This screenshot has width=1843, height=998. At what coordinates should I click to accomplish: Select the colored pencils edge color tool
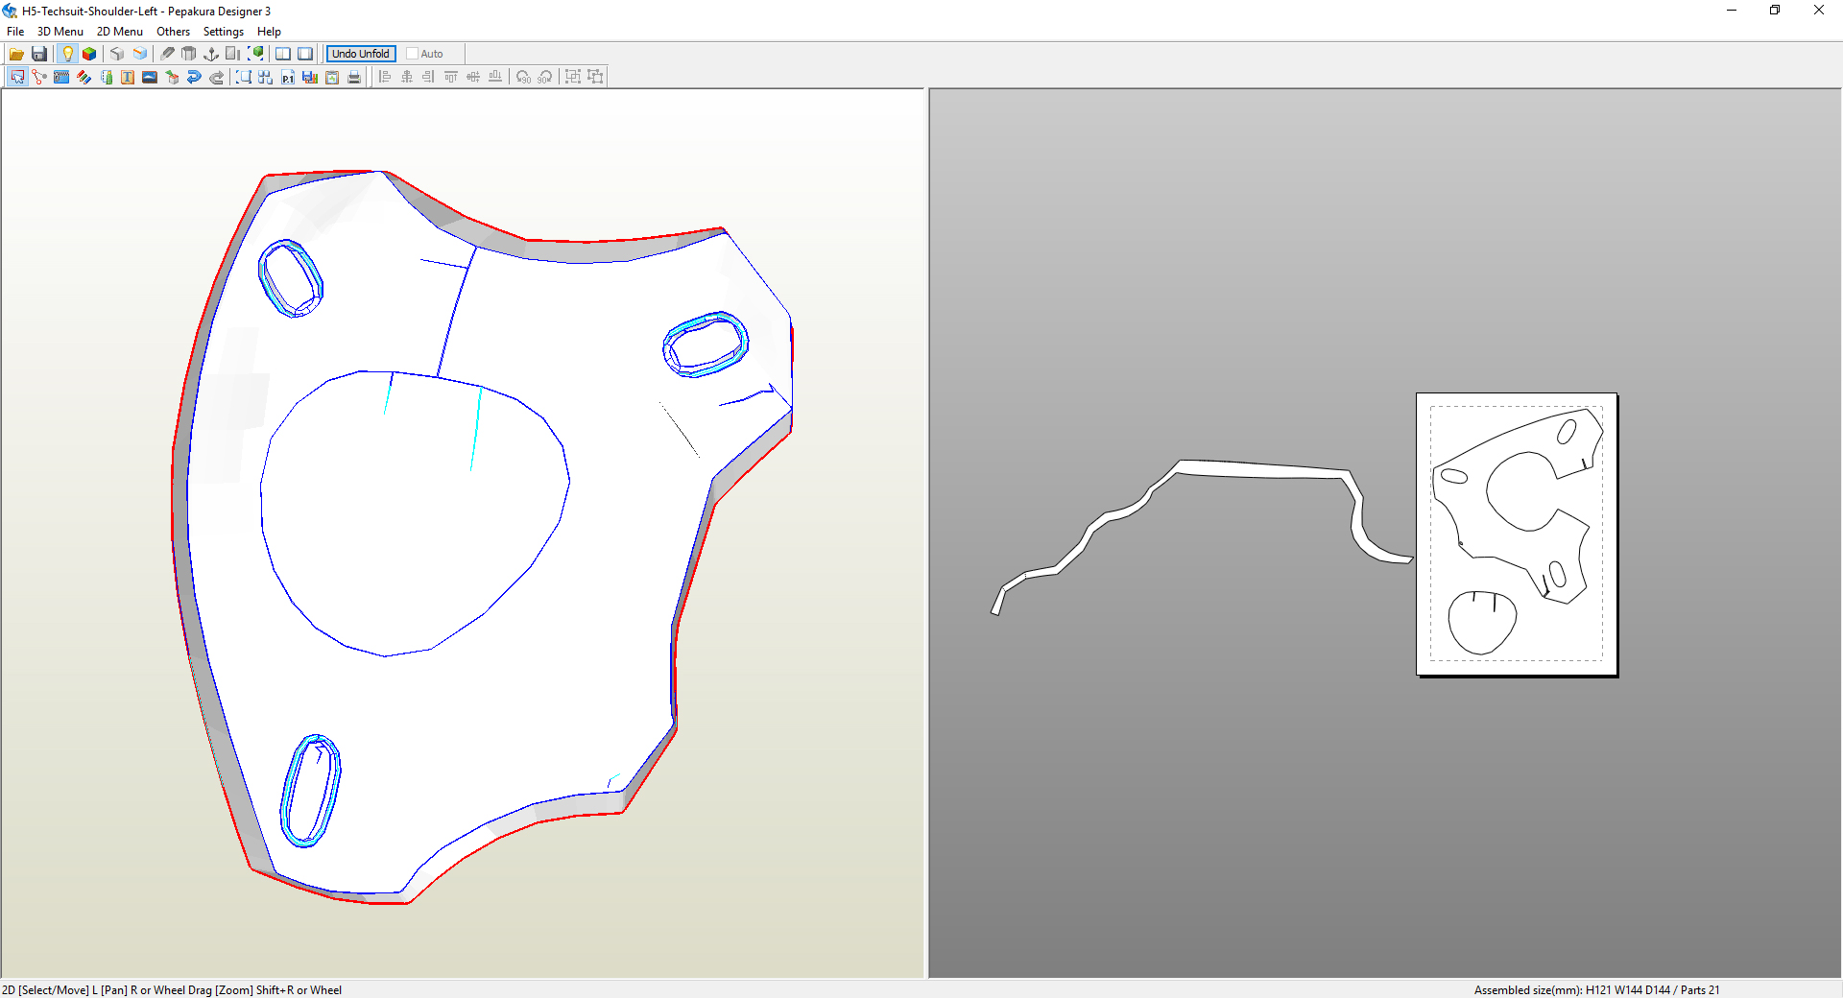click(x=84, y=77)
